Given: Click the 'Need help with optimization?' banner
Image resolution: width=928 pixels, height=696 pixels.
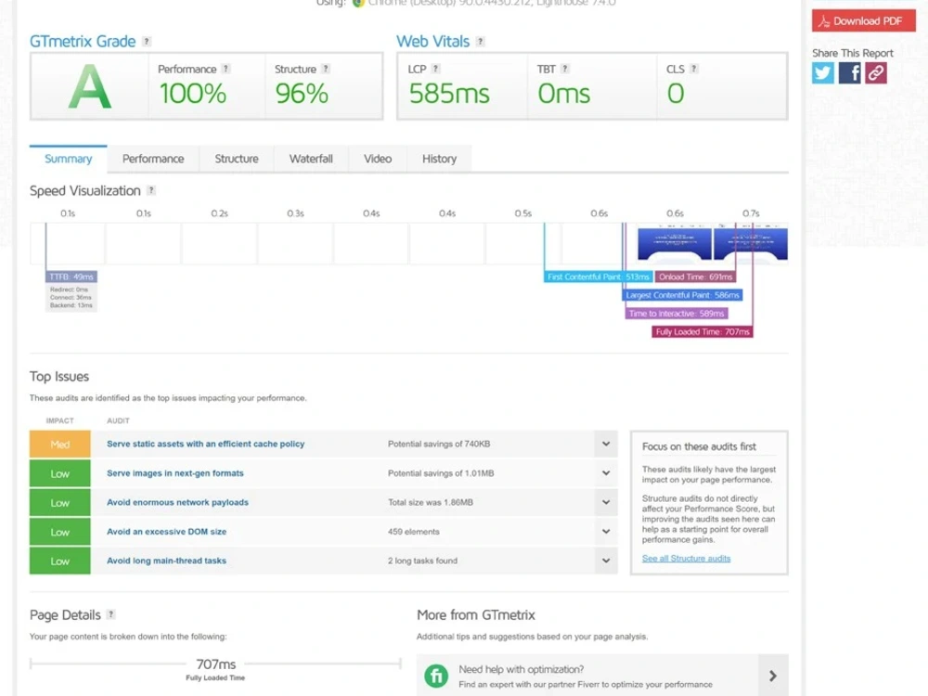Looking at the screenshot, I should pyautogui.click(x=602, y=676).
